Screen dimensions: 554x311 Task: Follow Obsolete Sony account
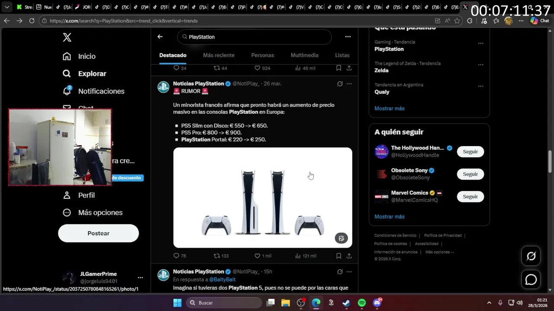(x=470, y=174)
